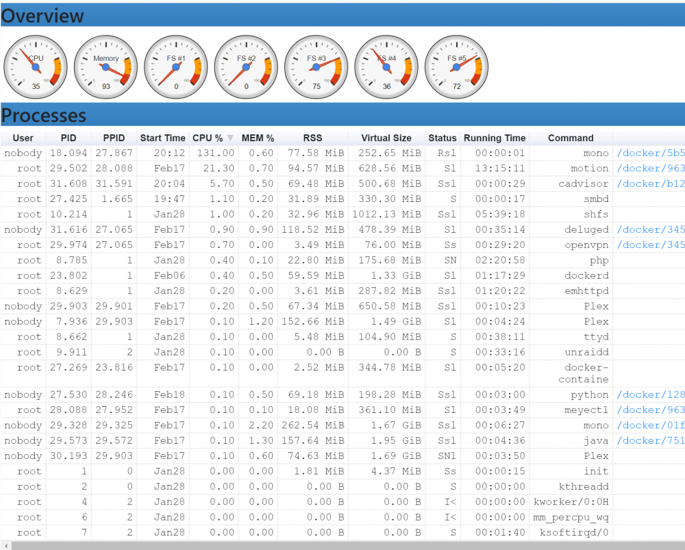Open docker link for java process

[x=651, y=440]
